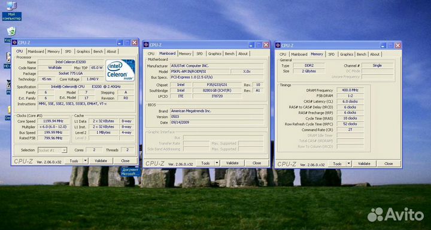Switch to Mainboard tab in left window
The height and width of the screenshot is (230, 431).
click(36, 51)
